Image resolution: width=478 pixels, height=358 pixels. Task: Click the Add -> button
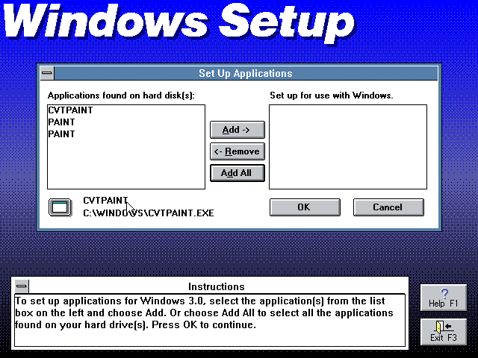pyautogui.click(x=237, y=130)
